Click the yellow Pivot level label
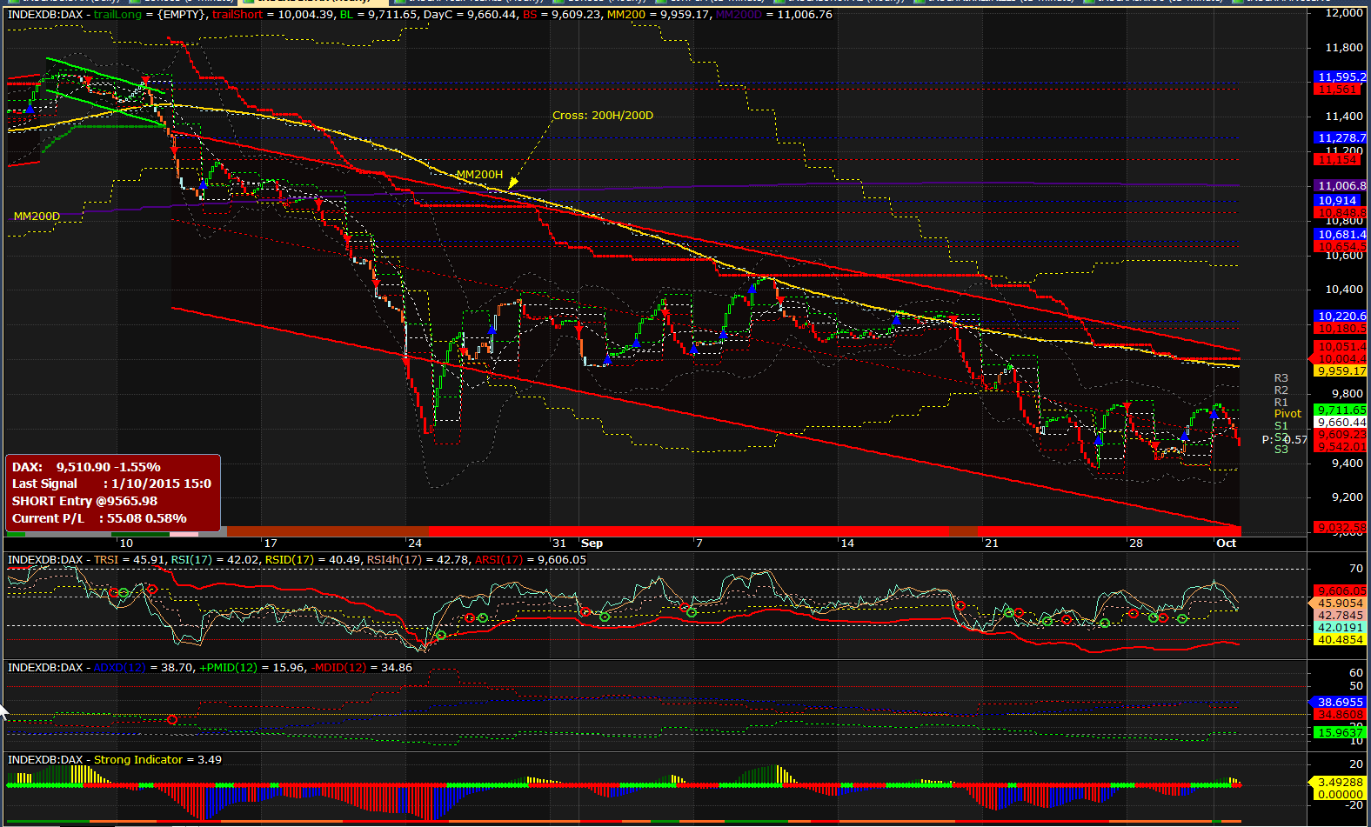 pyautogui.click(x=1287, y=414)
